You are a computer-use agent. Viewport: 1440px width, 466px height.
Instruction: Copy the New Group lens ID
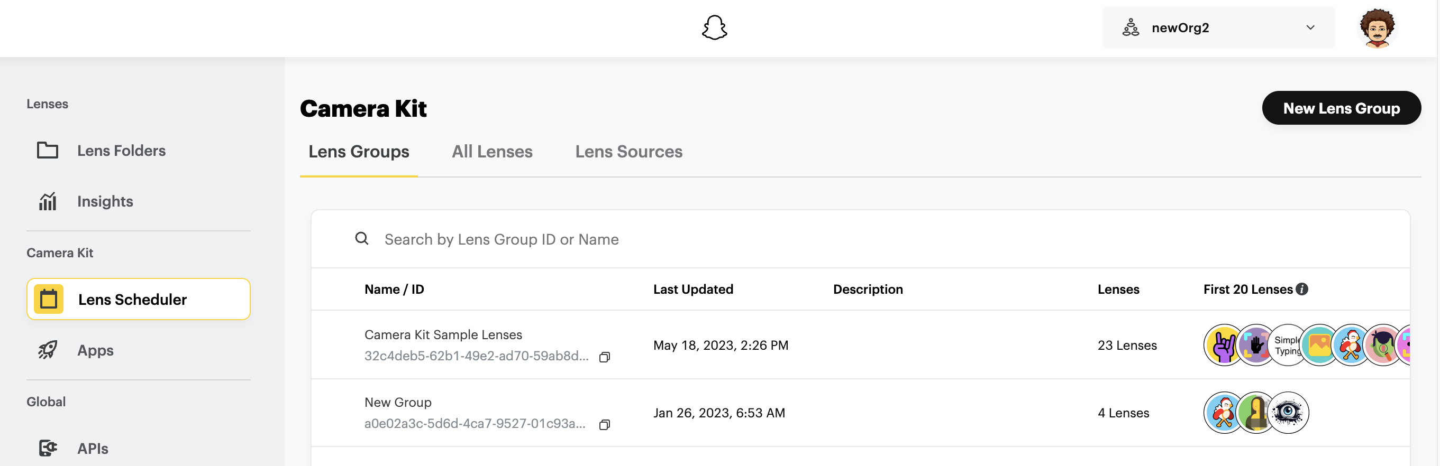(604, 425)
